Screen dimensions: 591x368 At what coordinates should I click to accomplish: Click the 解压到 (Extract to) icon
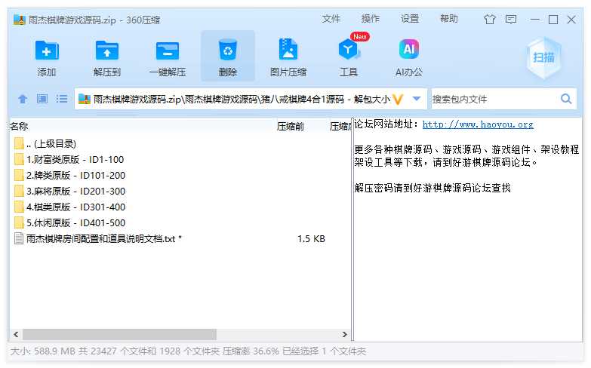(106, 51)
